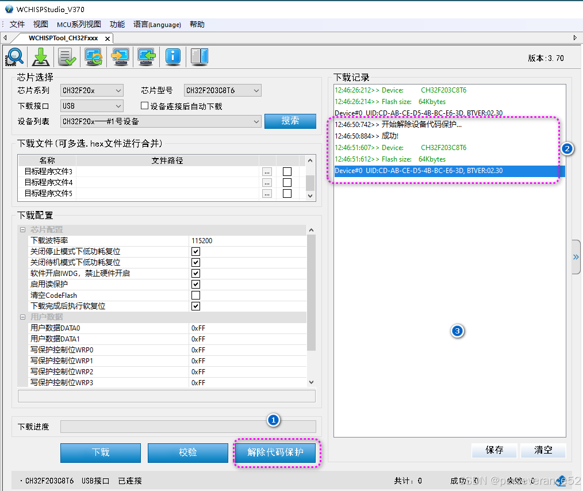Open the 功能 menu

[117, 24]
